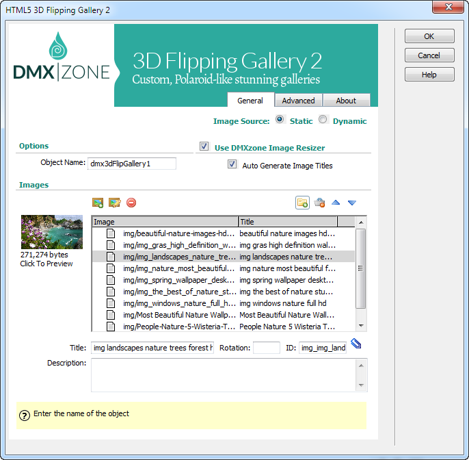Select the Static image source radio
469x460 pixels.
tap(280, 120)
